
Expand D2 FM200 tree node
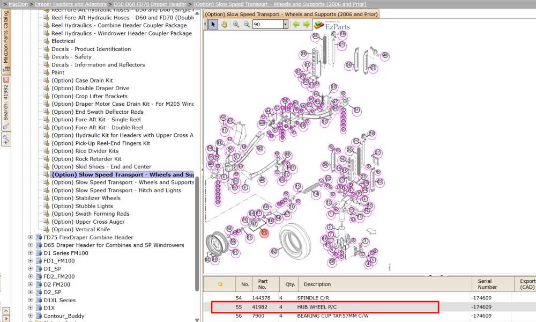tap(31, 284)
